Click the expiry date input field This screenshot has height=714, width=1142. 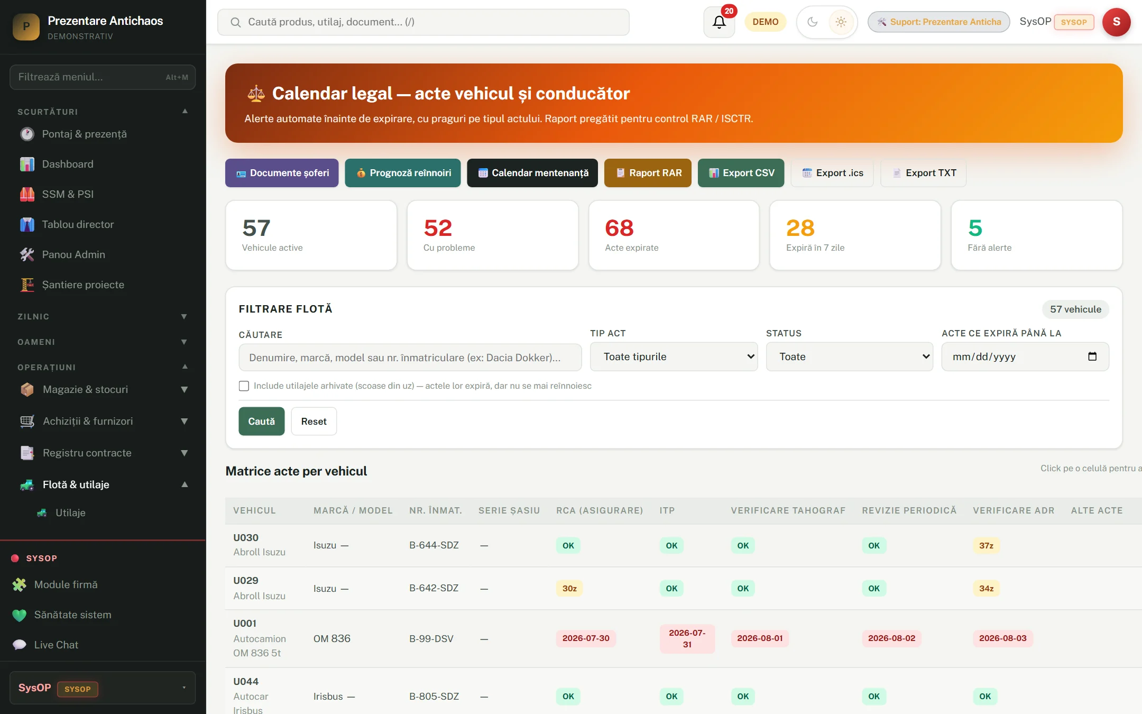(1025, 356)
